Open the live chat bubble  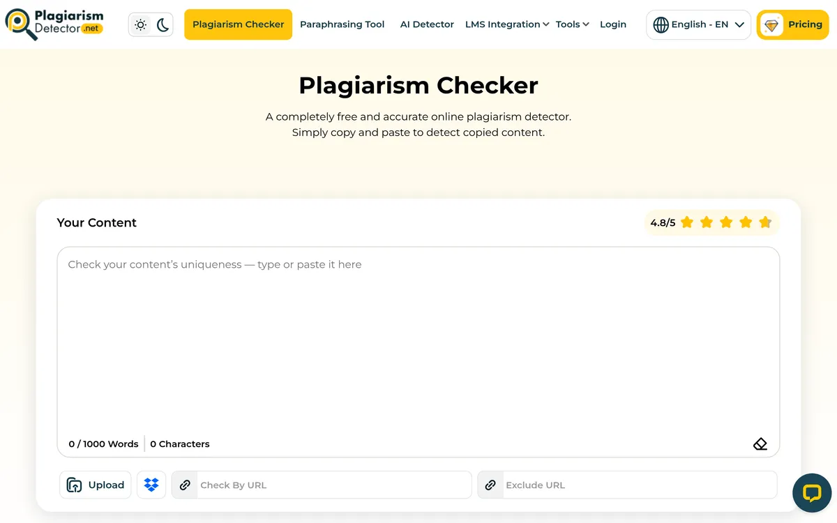[811, 493]
